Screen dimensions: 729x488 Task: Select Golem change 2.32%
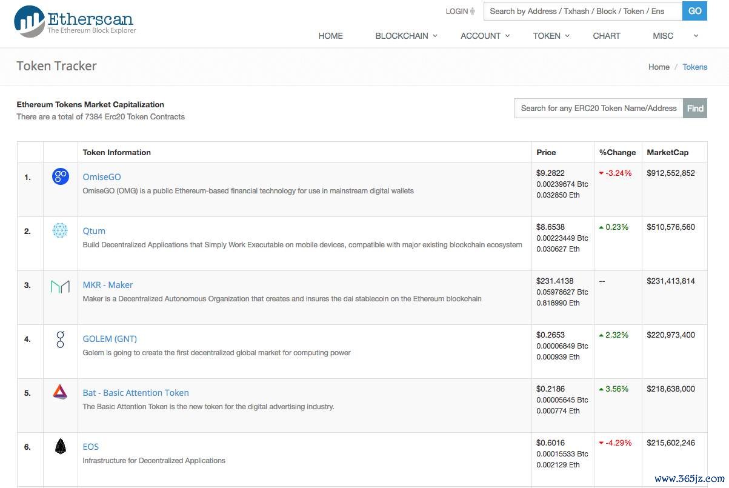(614, 335)
